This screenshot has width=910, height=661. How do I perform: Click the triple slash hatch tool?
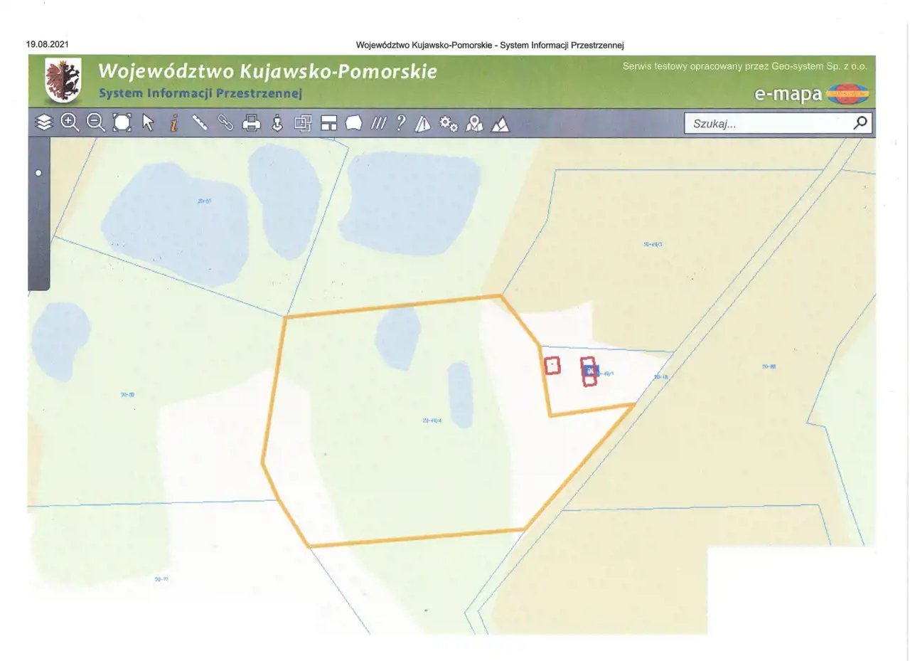tap(378, 124)
